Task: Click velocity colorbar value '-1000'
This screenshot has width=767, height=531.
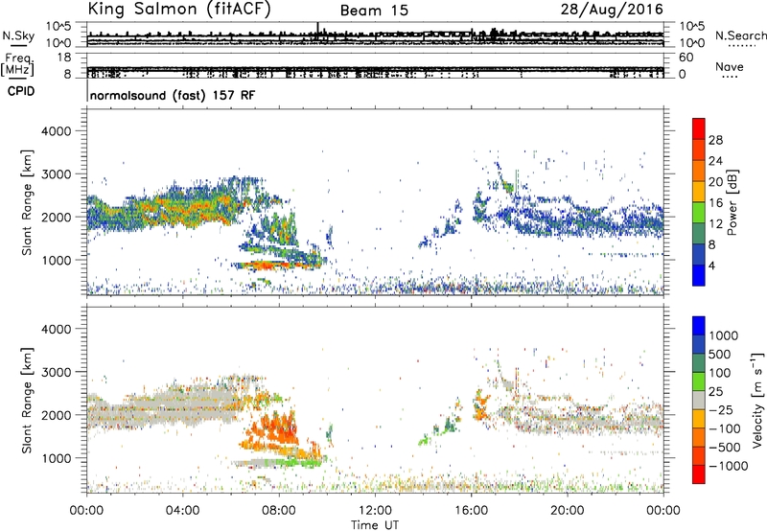Action: pos(728,466)
